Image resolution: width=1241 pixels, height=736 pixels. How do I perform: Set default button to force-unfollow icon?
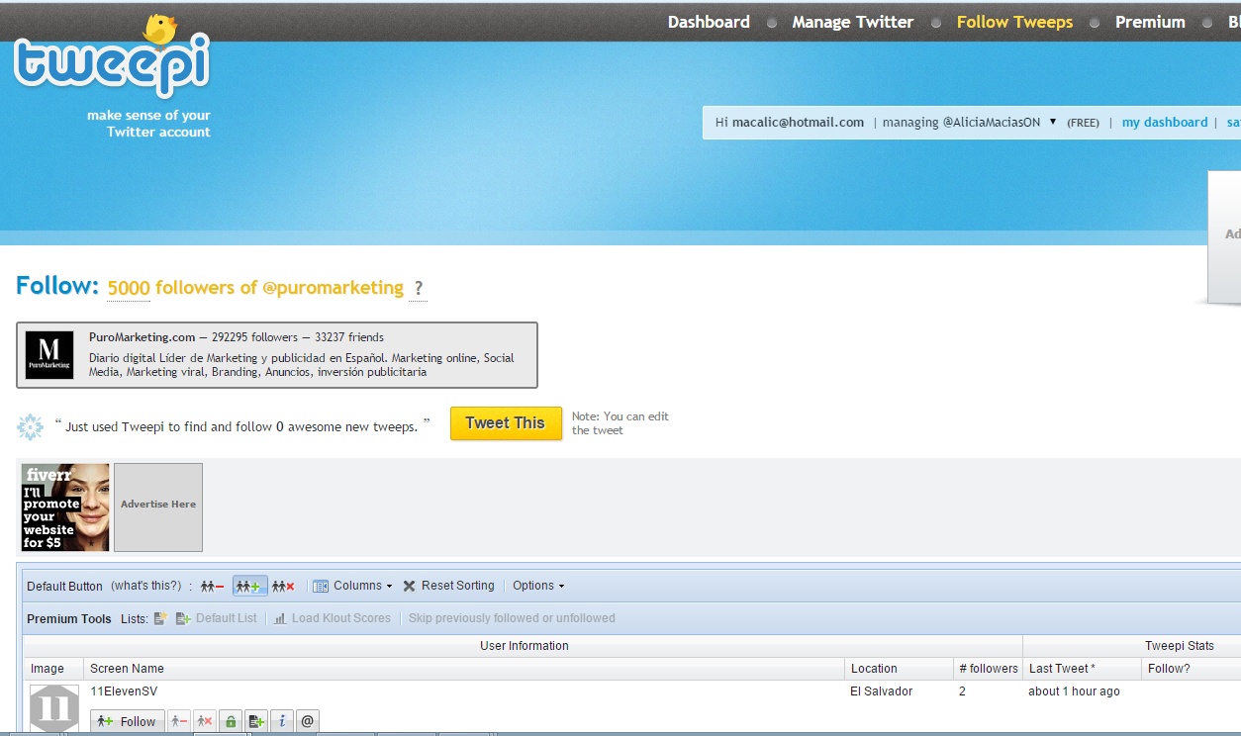point(284,587)
